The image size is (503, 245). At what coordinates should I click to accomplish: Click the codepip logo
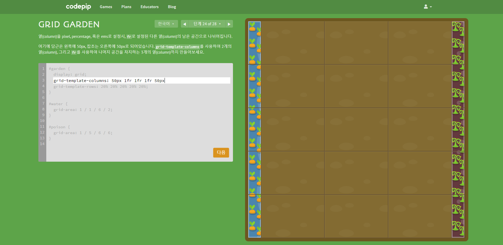point(78,7)
